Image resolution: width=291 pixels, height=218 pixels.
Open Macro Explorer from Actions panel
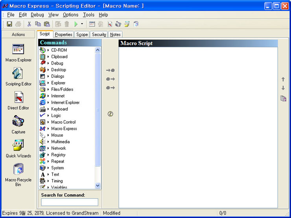pos(18,53)
